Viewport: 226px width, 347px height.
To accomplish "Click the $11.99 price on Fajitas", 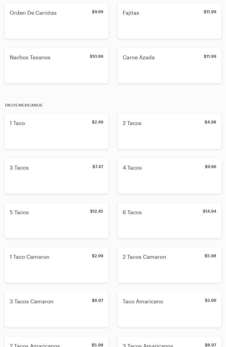I will click(210, 12).
